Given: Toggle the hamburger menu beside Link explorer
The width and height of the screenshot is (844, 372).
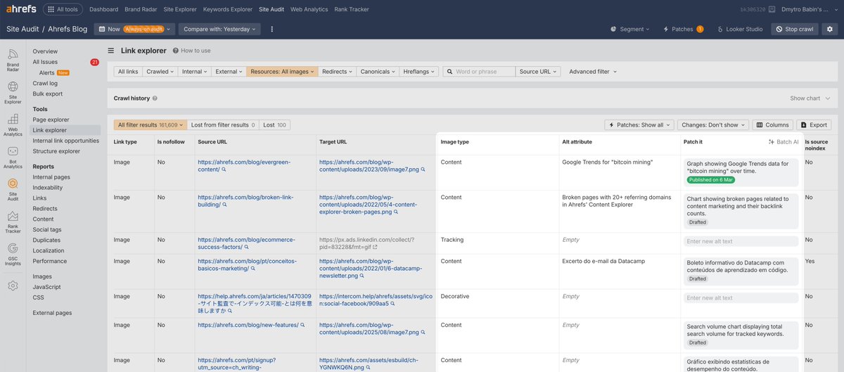Looking at the screenshot, I should pos(110,51).
